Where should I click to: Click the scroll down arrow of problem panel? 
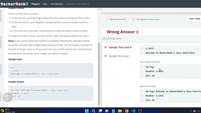pos(99,106)
